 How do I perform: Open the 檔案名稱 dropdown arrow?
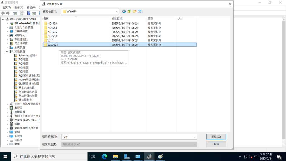(x=195, y=137)
